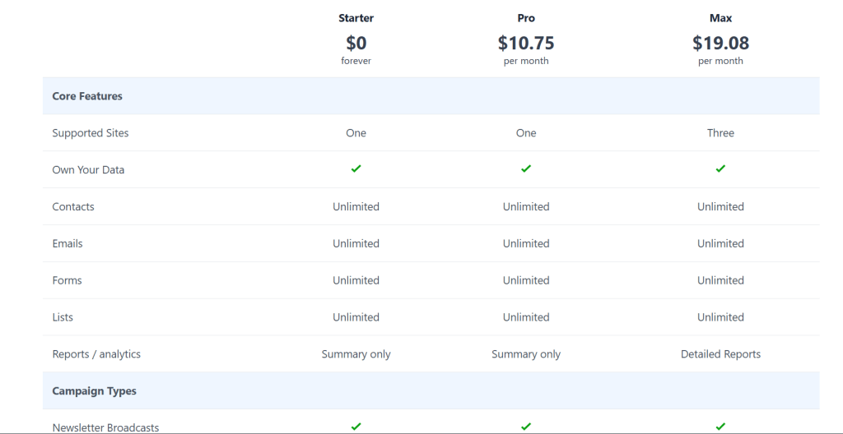Click the $19.08 Max price
The image size is (843, 434).
(x=720, y=42)
